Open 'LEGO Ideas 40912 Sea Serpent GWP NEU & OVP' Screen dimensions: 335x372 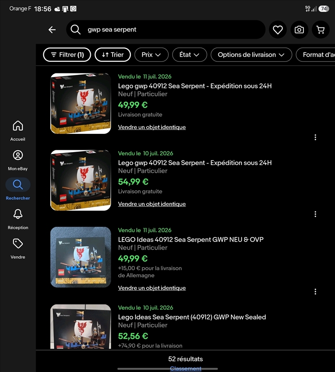191,239
